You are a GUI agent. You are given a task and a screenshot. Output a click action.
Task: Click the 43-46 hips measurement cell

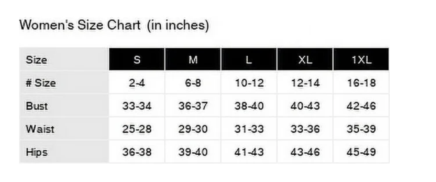point(305,152)
